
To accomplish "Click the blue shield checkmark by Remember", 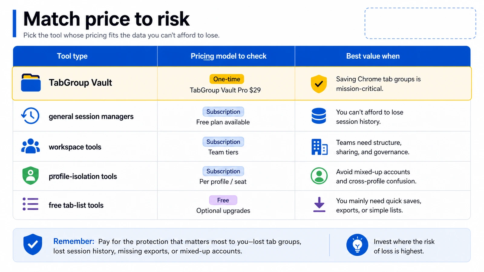I will pos(33,244).
